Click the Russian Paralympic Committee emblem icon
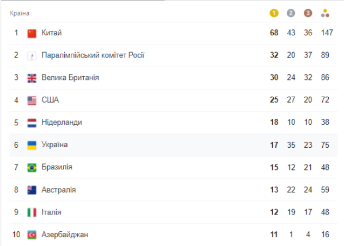This screenshot has height=246, width=344. (32, 55)
